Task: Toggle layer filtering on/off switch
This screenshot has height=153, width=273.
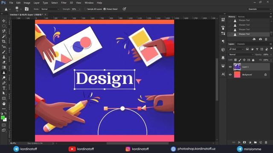Action: pyautogui.click(x=271, y=48)
